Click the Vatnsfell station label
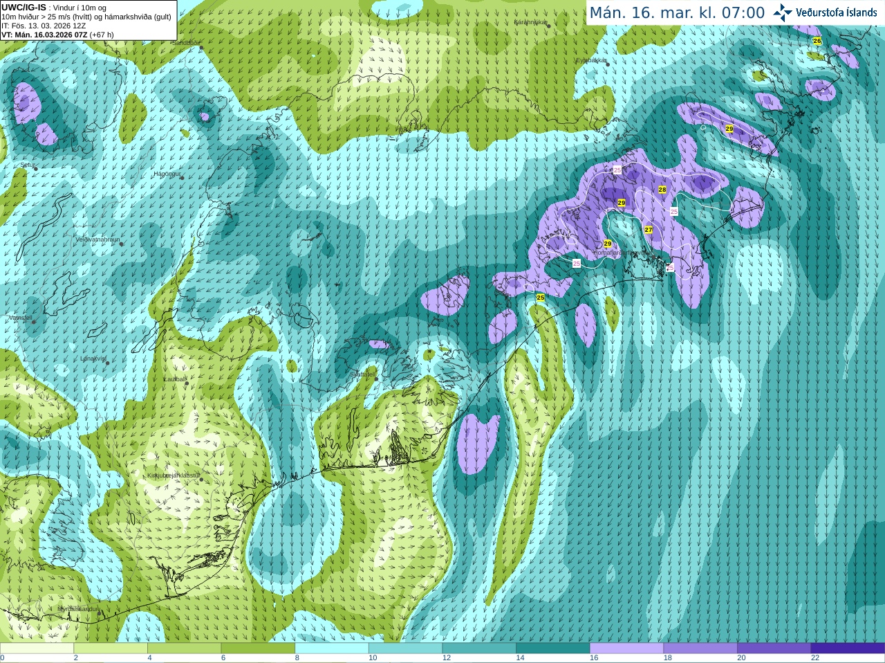 [x=20, y=318]
